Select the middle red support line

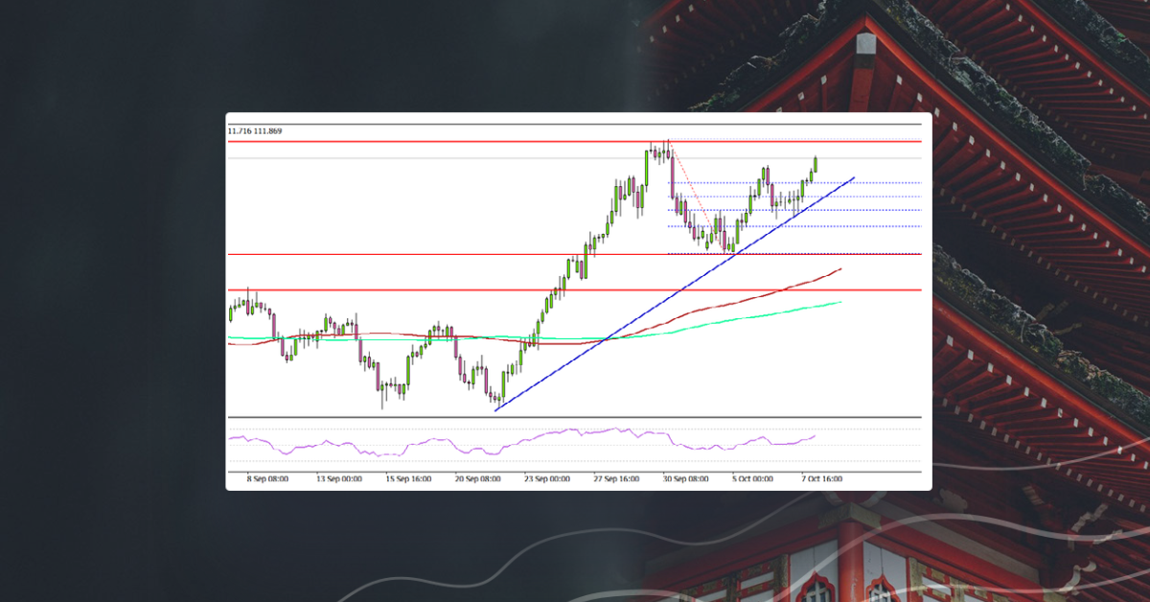pos(383,253)
